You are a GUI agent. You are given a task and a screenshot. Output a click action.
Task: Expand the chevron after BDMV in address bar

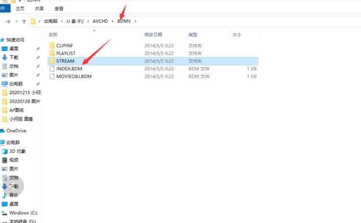(x=136, y=22)
